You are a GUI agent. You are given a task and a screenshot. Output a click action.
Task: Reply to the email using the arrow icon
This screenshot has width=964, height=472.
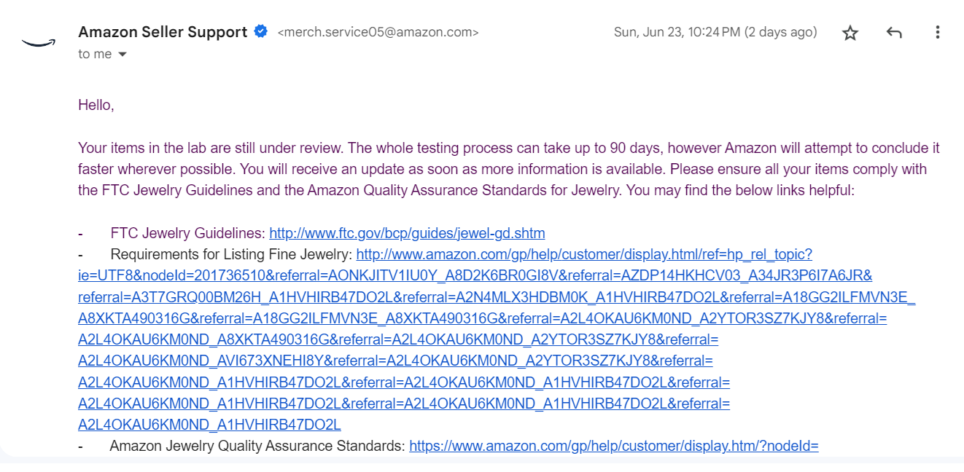click(894, 33)
